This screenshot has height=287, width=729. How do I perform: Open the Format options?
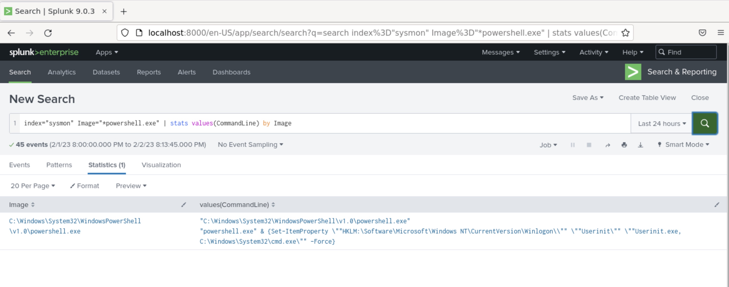[85, 186]
